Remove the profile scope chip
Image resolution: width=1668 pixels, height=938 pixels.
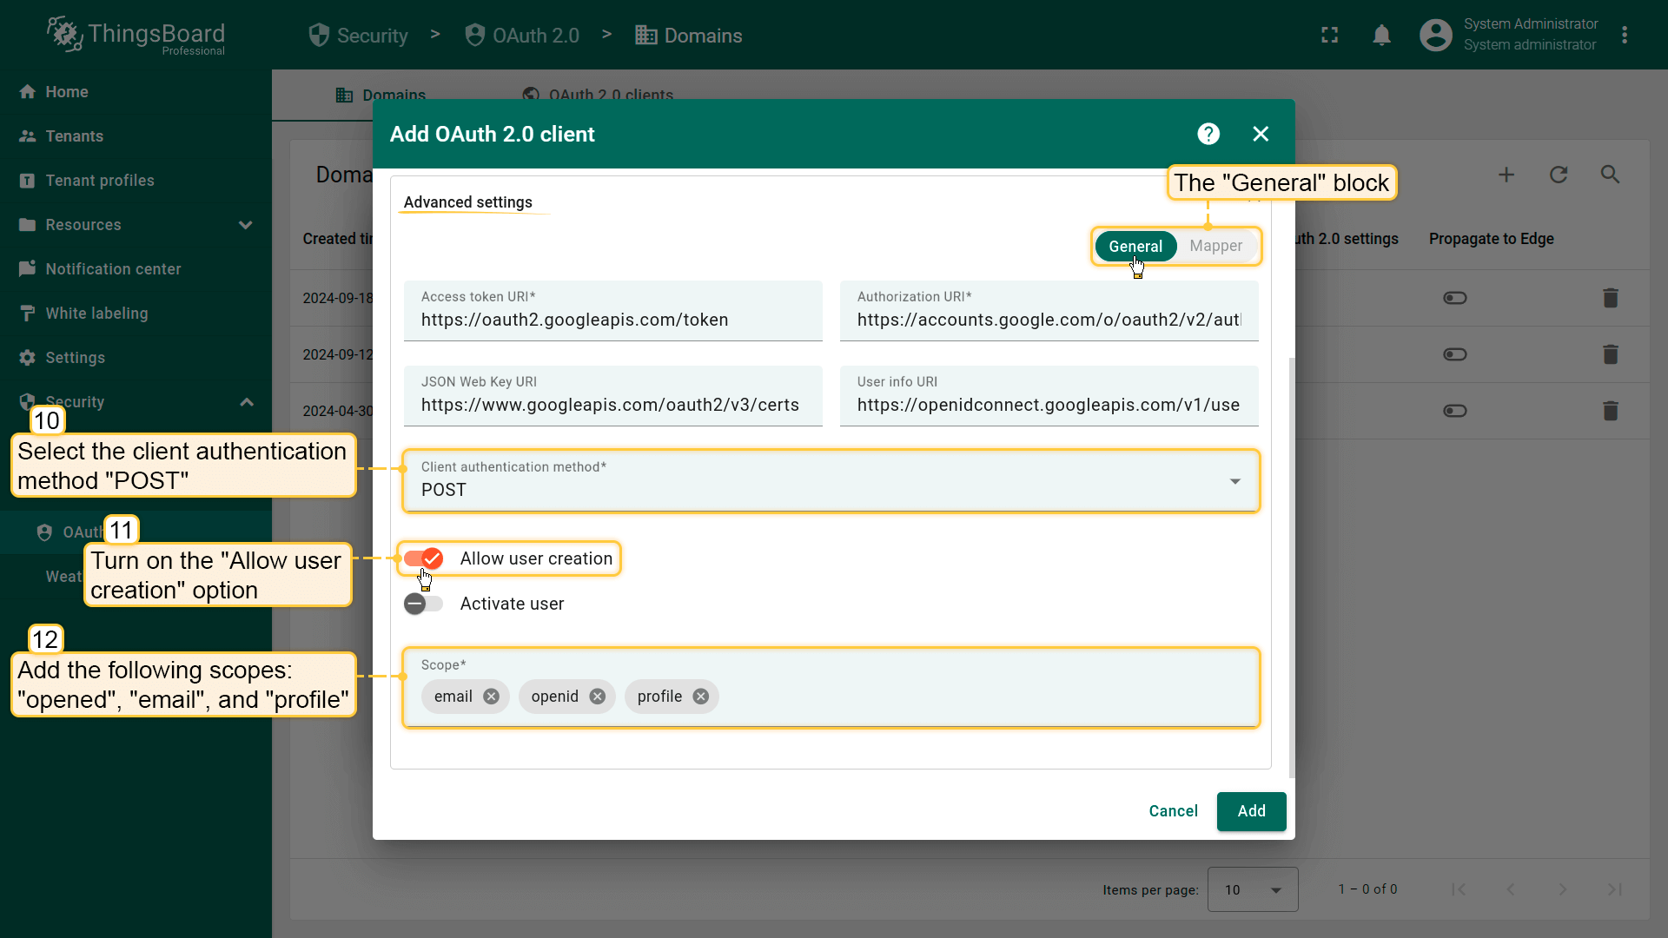(x=701, y=697)
